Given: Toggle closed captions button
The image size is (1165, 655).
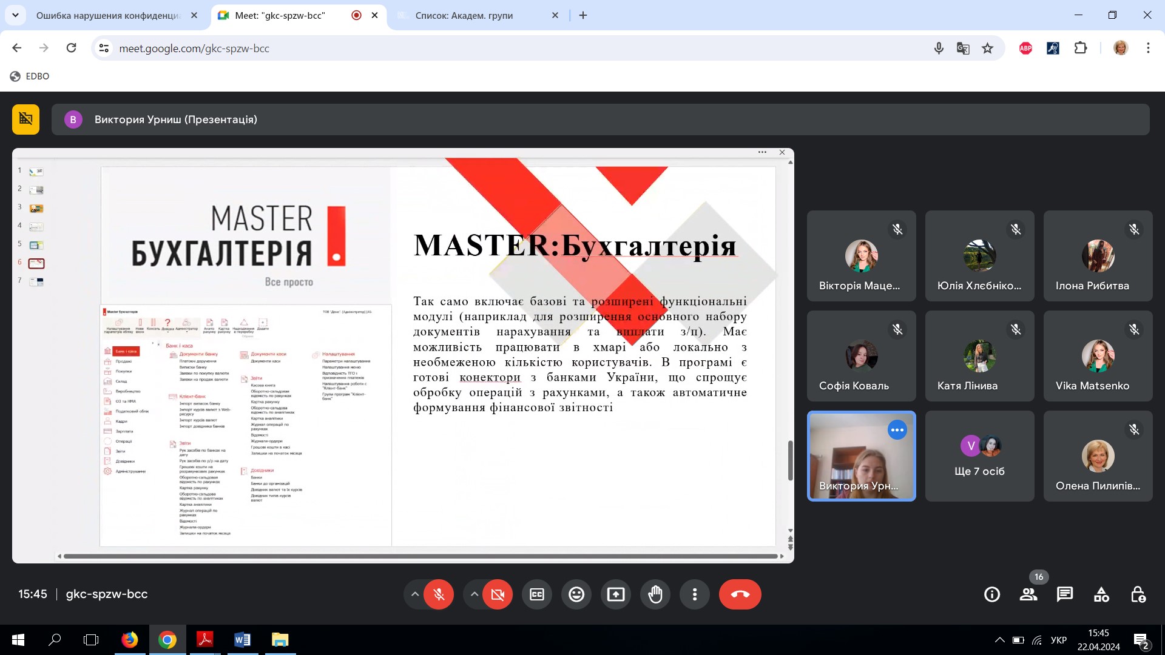Looking at the screenshot, I should 537,594.
